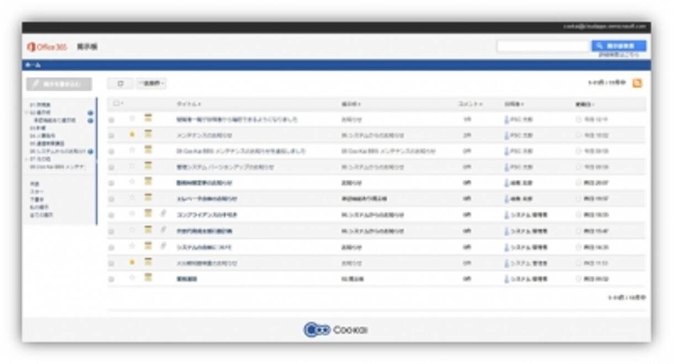The image size is (673, 364).
Task: Tick the checkbox of the last list row
Action: click(111, 279)
